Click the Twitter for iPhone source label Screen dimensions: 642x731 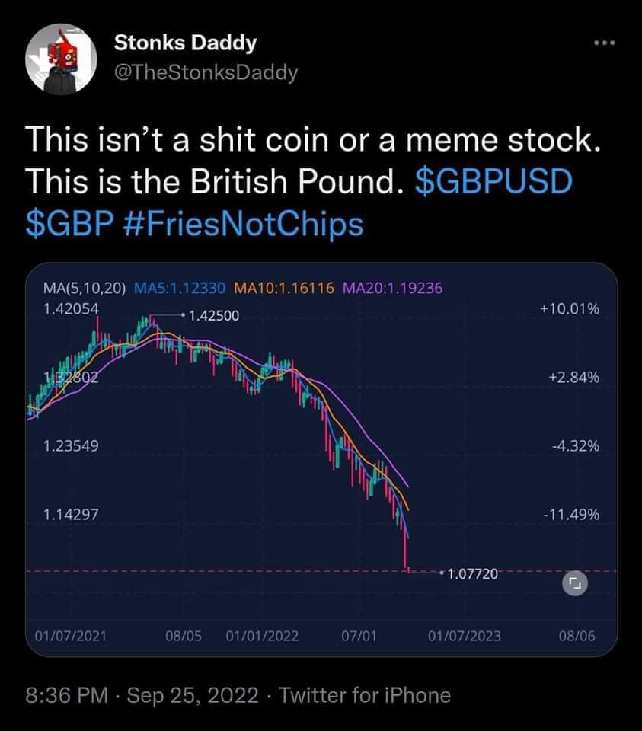click(365, 694)
